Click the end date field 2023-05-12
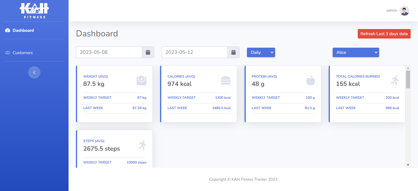Viewport: 418px width, 191px height. click(194, 52)
